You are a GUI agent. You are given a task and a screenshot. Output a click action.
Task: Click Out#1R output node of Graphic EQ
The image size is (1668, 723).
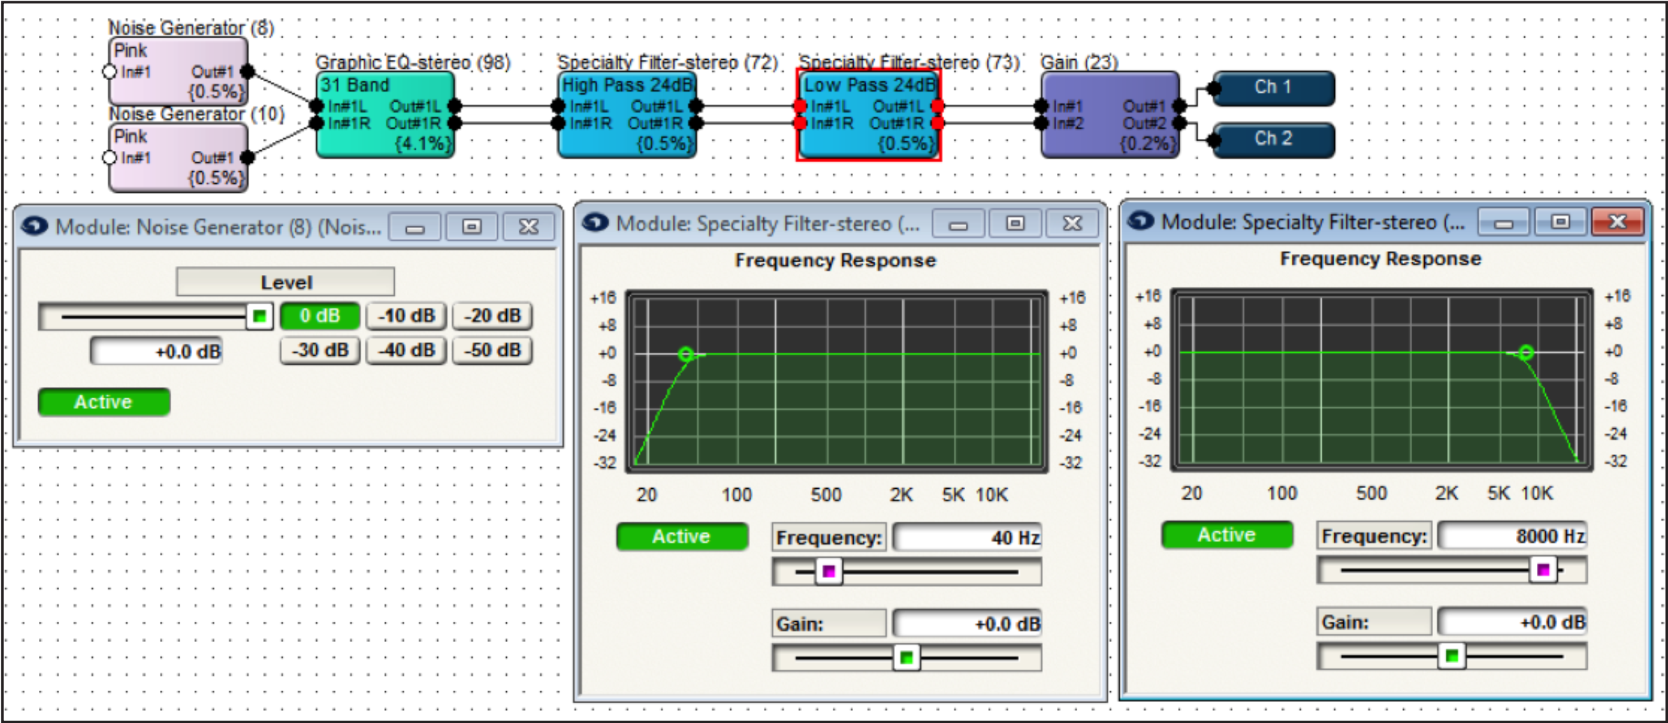(455, 123)
